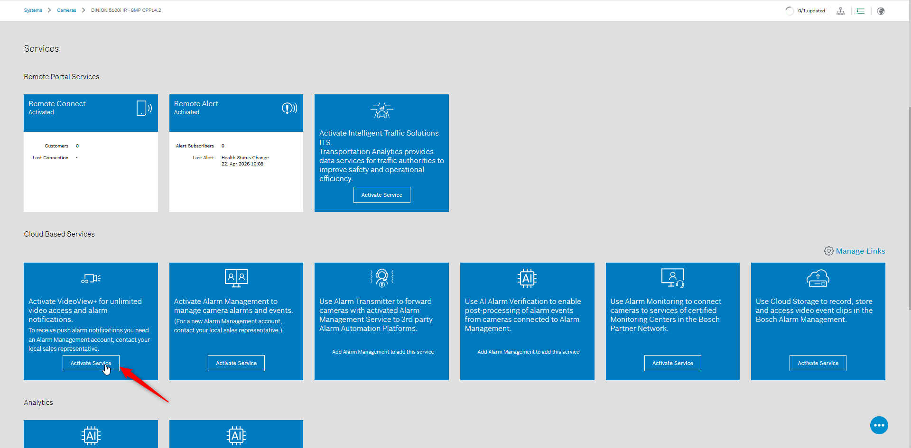
Task: Open the Remote Connect card header
Action: coord(91,113)
